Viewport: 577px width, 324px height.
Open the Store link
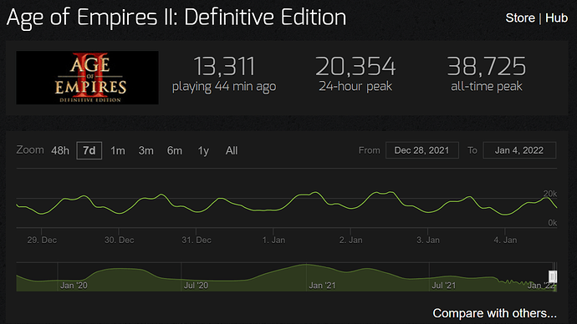(520, 18)
